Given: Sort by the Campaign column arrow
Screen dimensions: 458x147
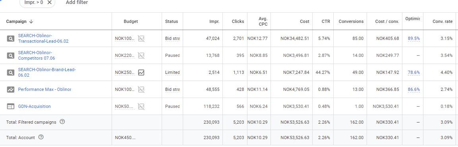Looking at the screenshot, I should pyautogui.click(x=31, y=21).
